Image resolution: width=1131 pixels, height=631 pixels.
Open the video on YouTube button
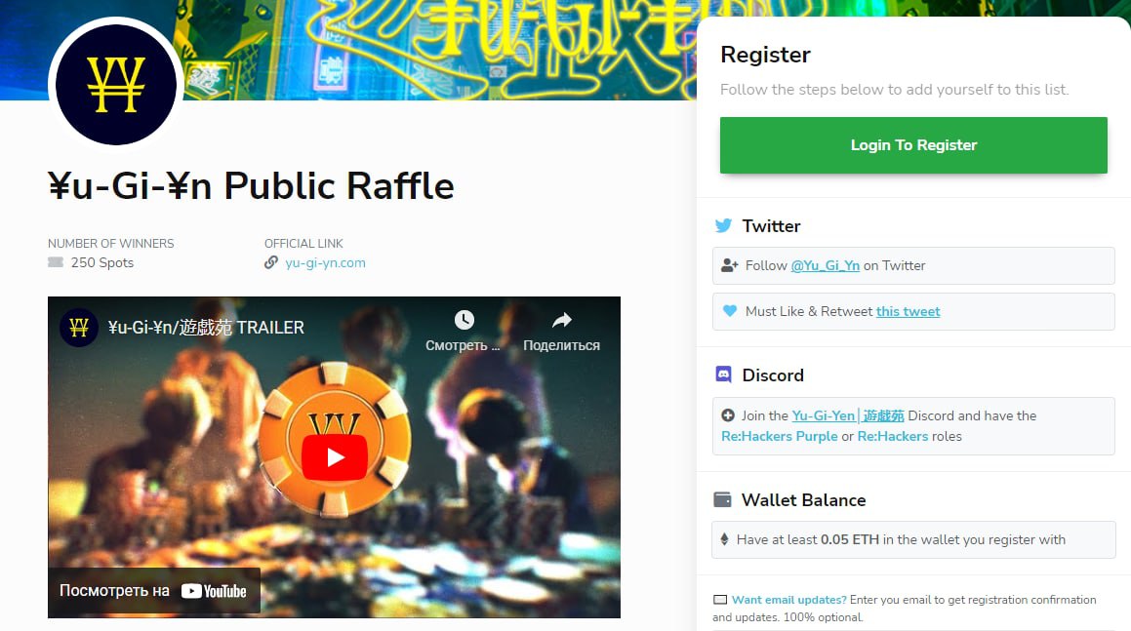[153, 591]
